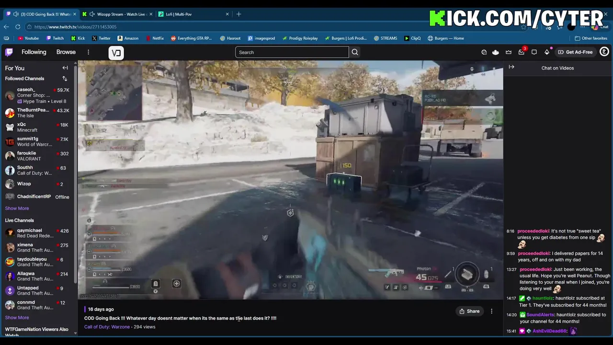Image resolution: width=613 pixels, height=345 pixels.
Task: Unmute the Wizopp Stream tab audio
Action: click(92, 14)
